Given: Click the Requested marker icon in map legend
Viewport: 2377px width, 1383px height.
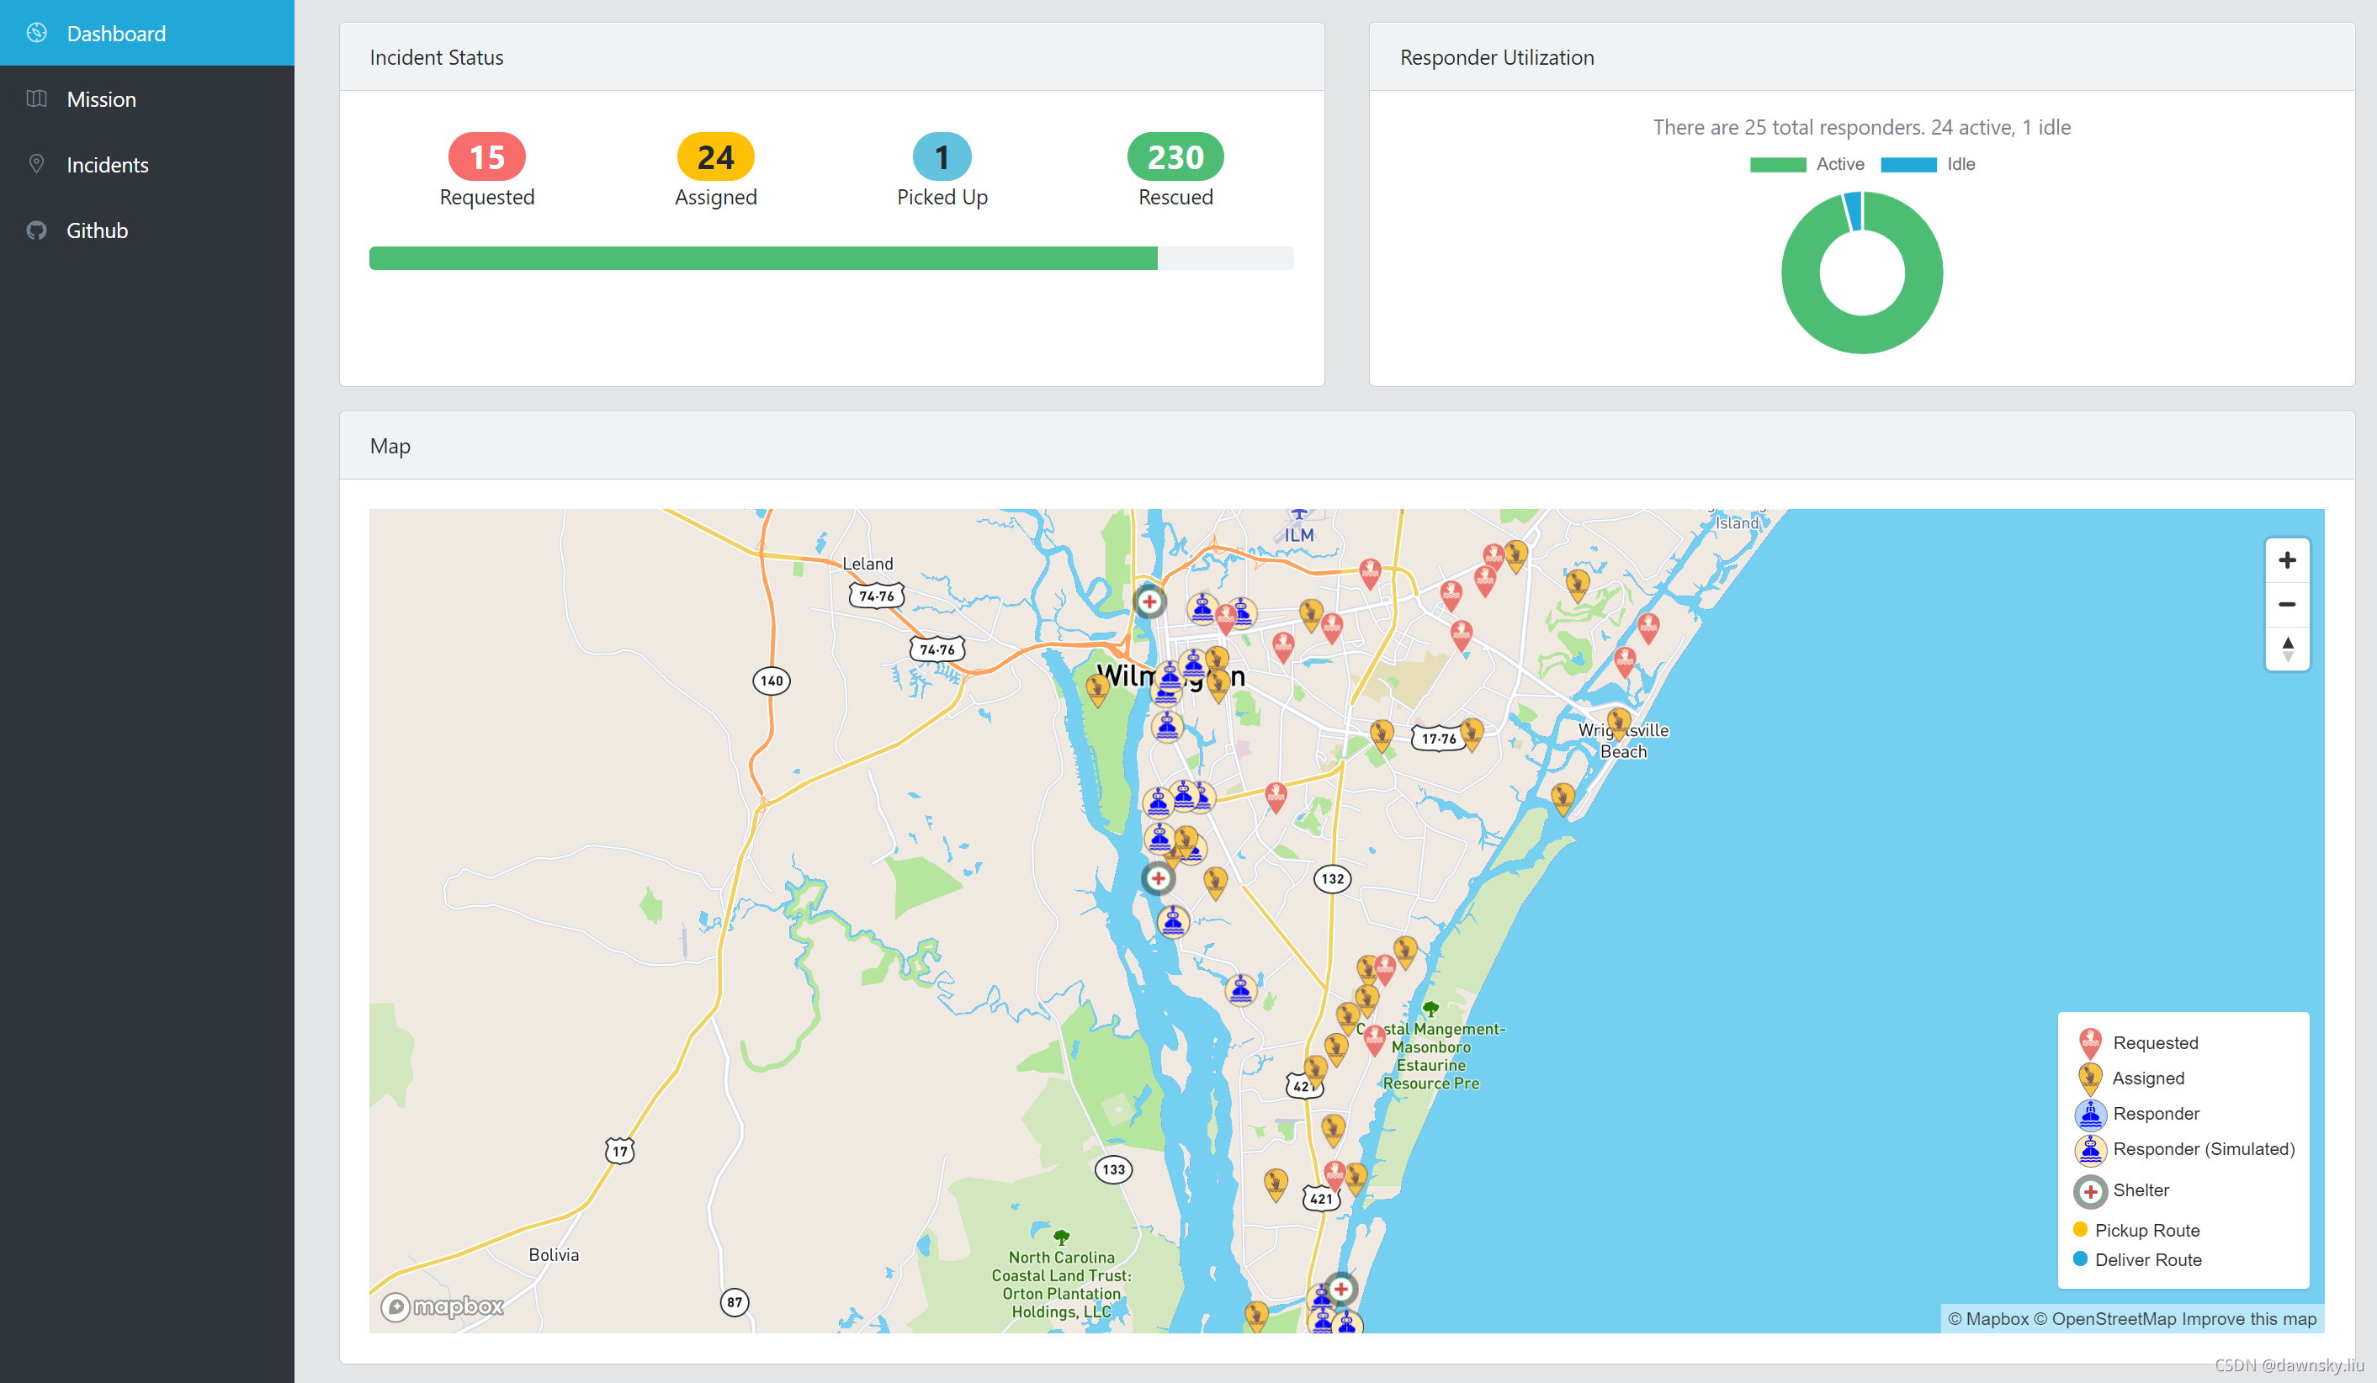Looking at the screenshot, I should click(x=2090, y=1042).
